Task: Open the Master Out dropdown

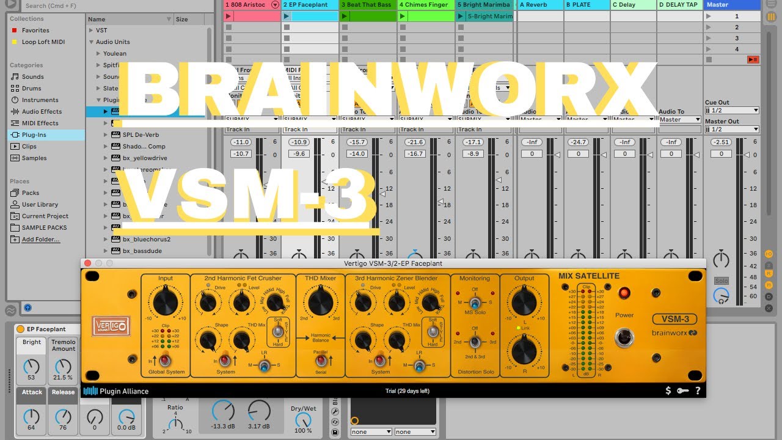Action: [x=732, y=130]
